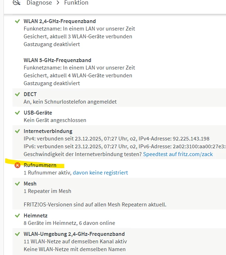Click the red error icon beside Rufnummern
The image size is (226, 255).
17,165
